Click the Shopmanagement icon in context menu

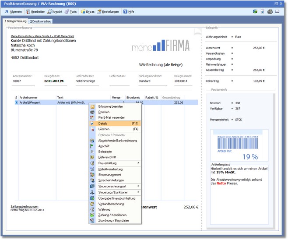[92, 175]
